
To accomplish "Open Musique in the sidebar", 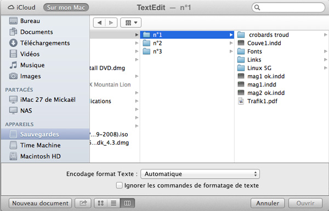I will (45, 65).
